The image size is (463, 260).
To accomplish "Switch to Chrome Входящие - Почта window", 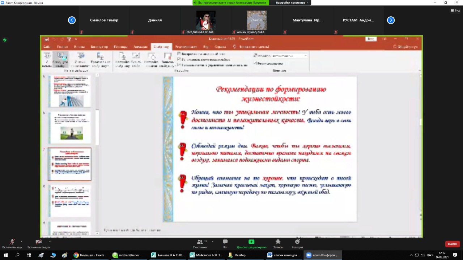I will (x=90, y=255).
